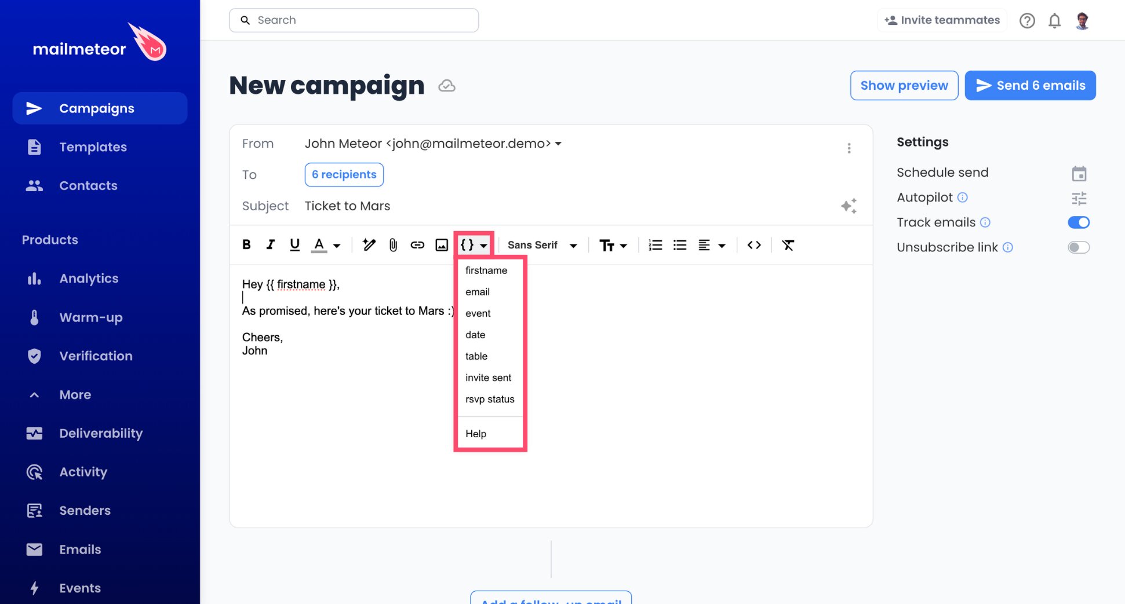Apply italic formatting
The image size is (1125, 604).
[x=270, y=245]
